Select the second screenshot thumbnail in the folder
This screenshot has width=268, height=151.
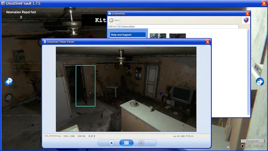pos(177,36)
